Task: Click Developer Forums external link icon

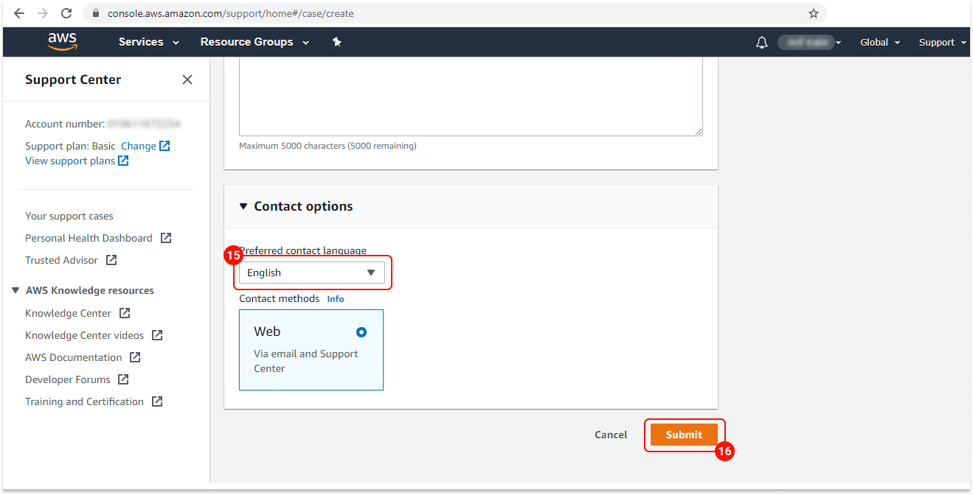Action: [x=123, y=379]
